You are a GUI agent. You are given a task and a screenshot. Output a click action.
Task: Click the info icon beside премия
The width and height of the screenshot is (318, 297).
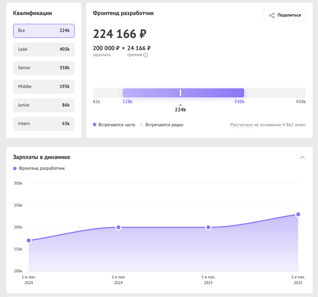(x=145, y=55)
